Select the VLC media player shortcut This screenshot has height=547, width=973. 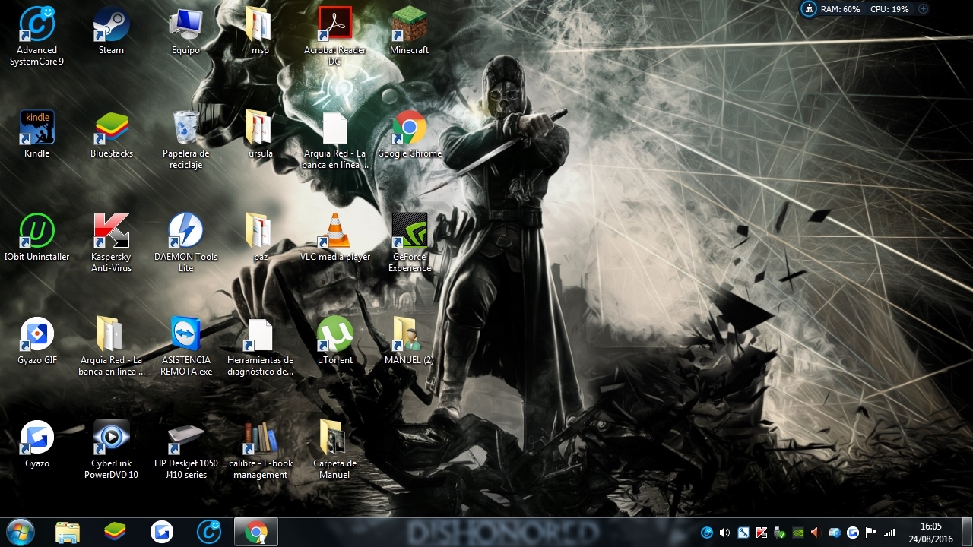click(x=334, y=238)
